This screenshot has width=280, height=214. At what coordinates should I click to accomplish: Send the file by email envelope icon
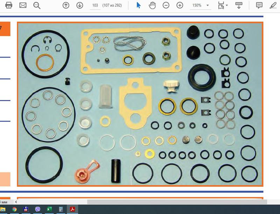pyautogui.click(x=23, y=5)
